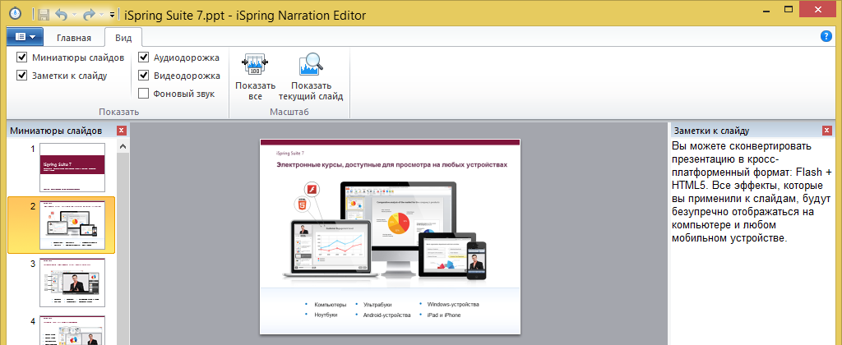The height and width of the screenshot is (345, 842).
Task: Disable the Аудиодорожка checkbox
Action: pyautogui.click(x=143, y=57)
